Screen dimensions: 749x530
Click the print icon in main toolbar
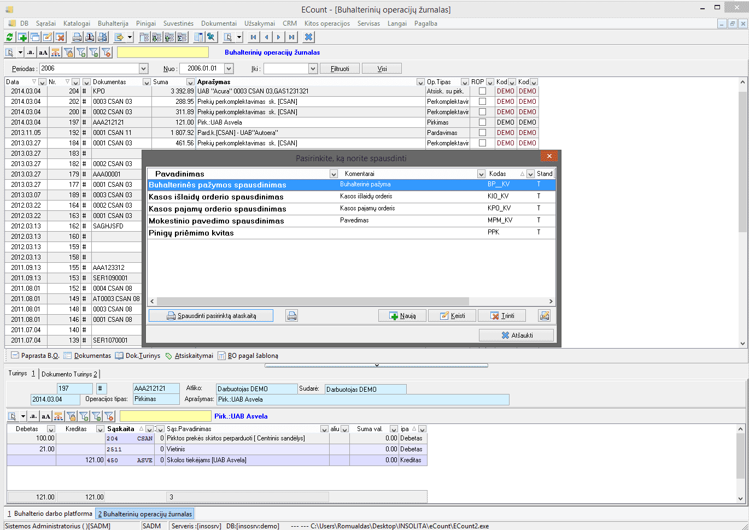(x=77, y=37)
